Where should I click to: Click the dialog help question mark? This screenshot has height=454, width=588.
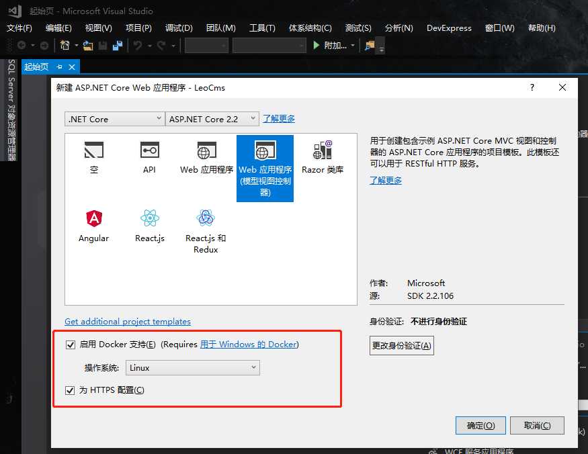click(532, 87)
